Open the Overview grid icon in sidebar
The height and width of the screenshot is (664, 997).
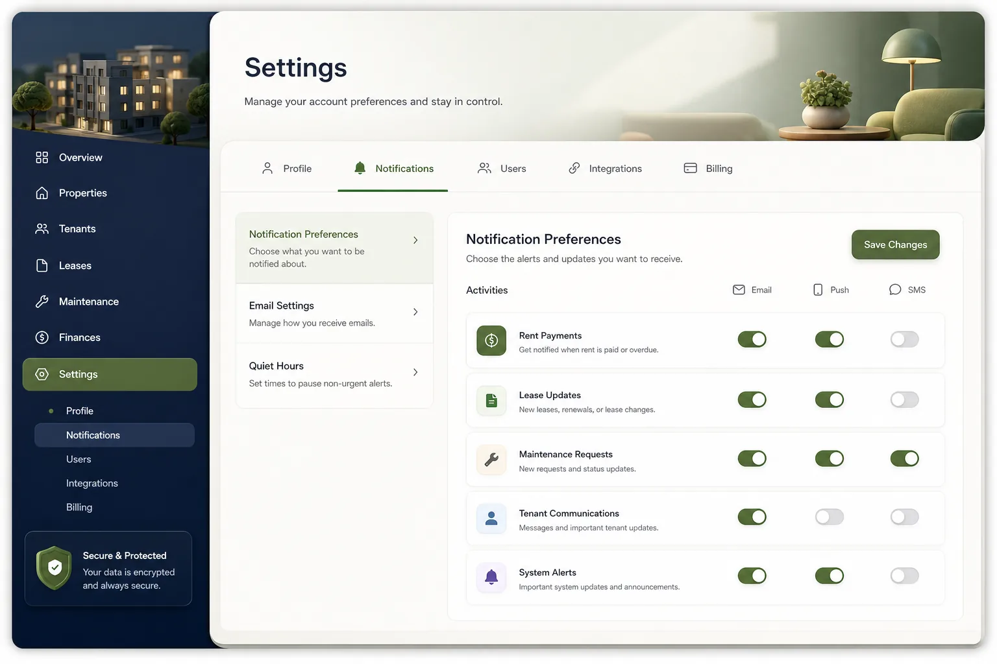(42, 158)
